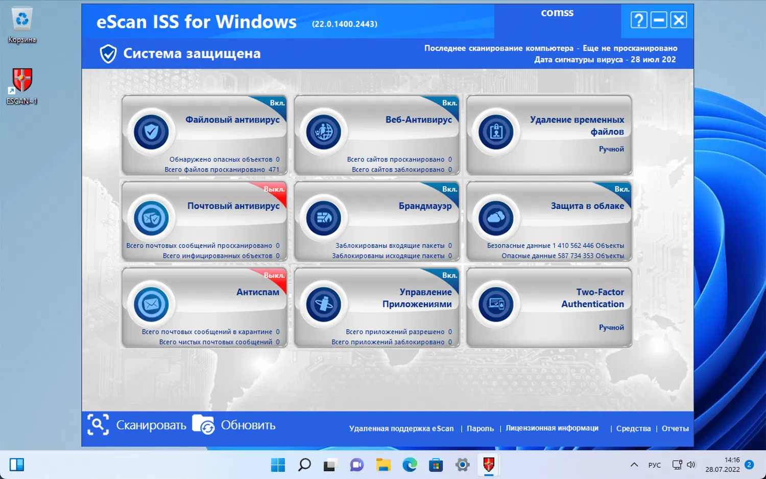This screenshot has height=479, width=766.
Task: Open Web Antivirus globe icon
Action: point(323,132)
